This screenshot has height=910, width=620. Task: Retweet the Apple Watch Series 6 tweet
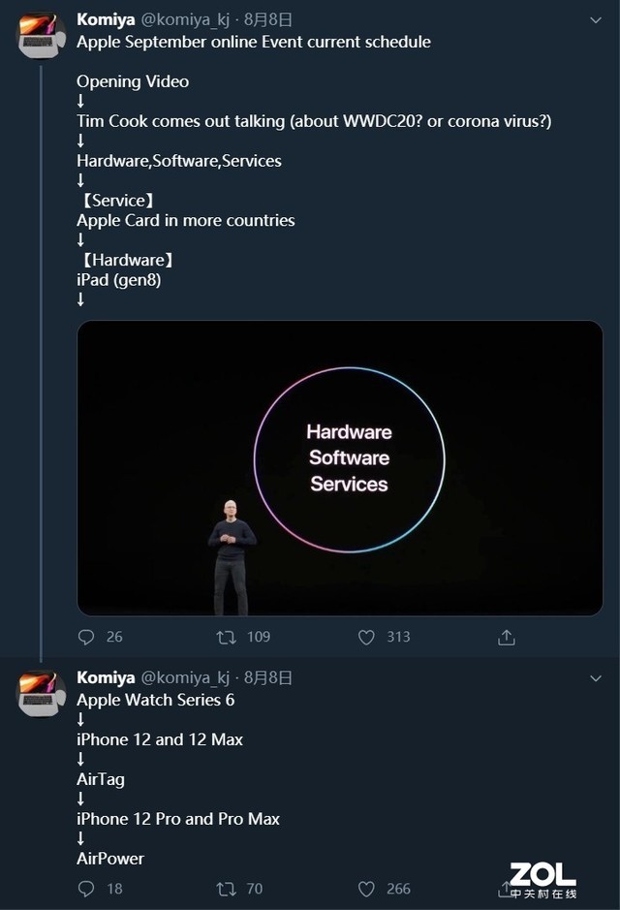(226, 888)
